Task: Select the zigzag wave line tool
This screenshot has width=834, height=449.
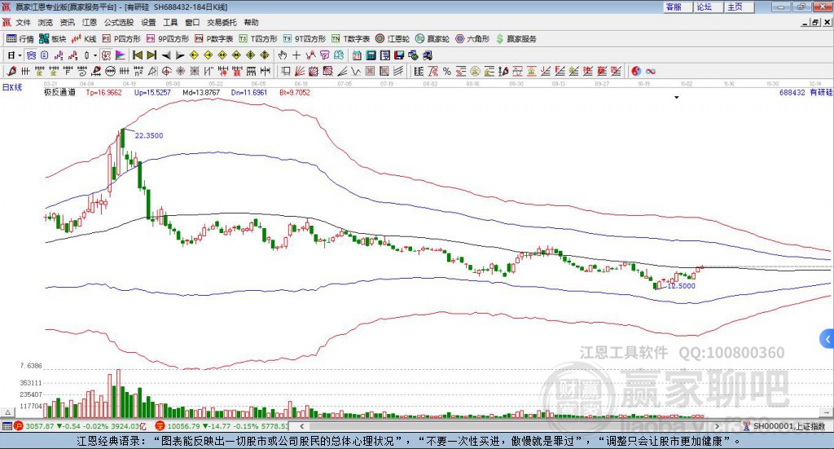Action: 356,71
